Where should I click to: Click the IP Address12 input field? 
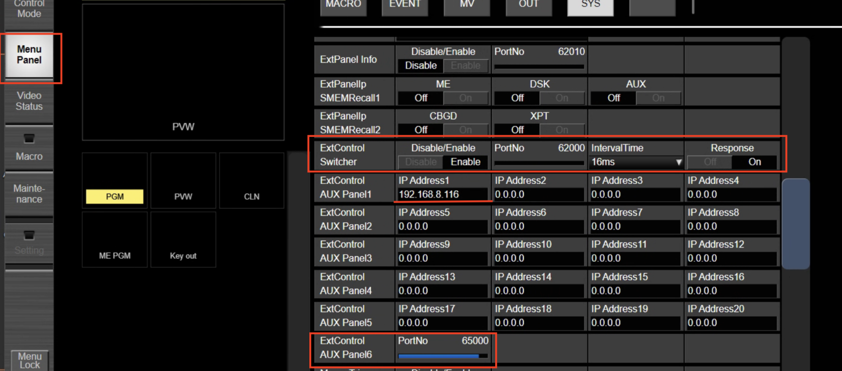tap(732, 259)
